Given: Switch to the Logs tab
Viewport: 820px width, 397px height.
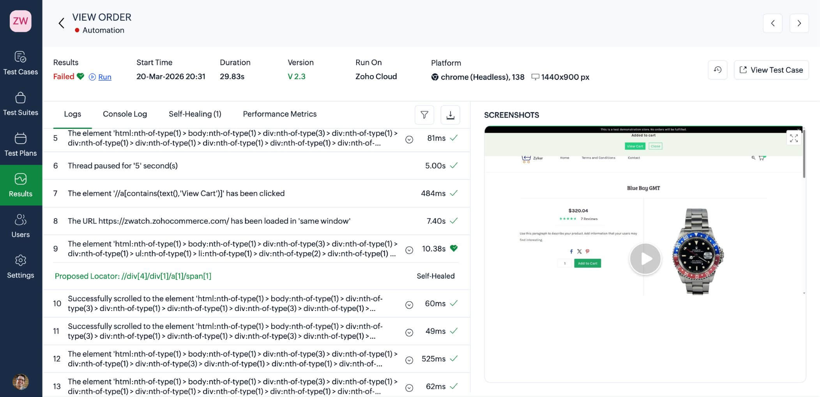Looking at the screenshot, I should point(72,114).
